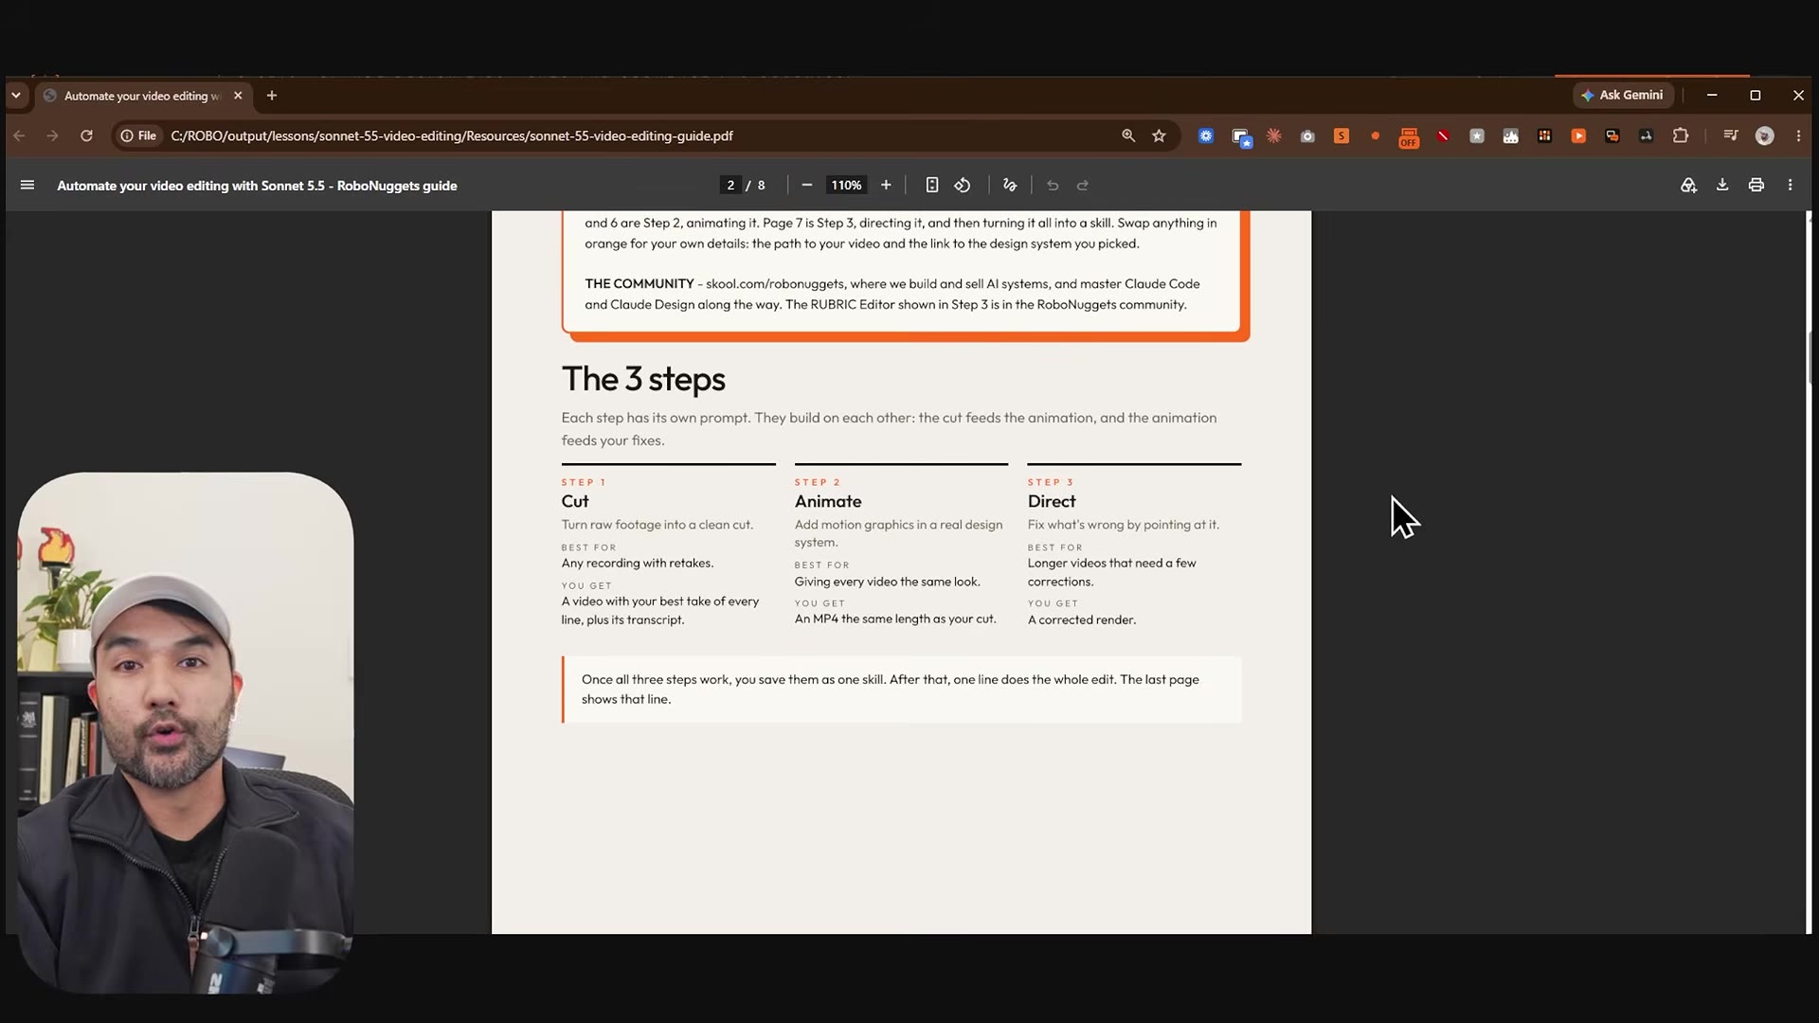Viewport: 1819px width, 1023px height.
Task: Toggle fit to page view
Action: (x=931, y=185)
